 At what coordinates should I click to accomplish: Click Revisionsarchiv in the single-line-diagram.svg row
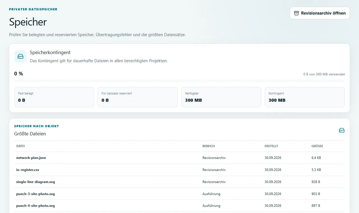click(x=214, y=182)
